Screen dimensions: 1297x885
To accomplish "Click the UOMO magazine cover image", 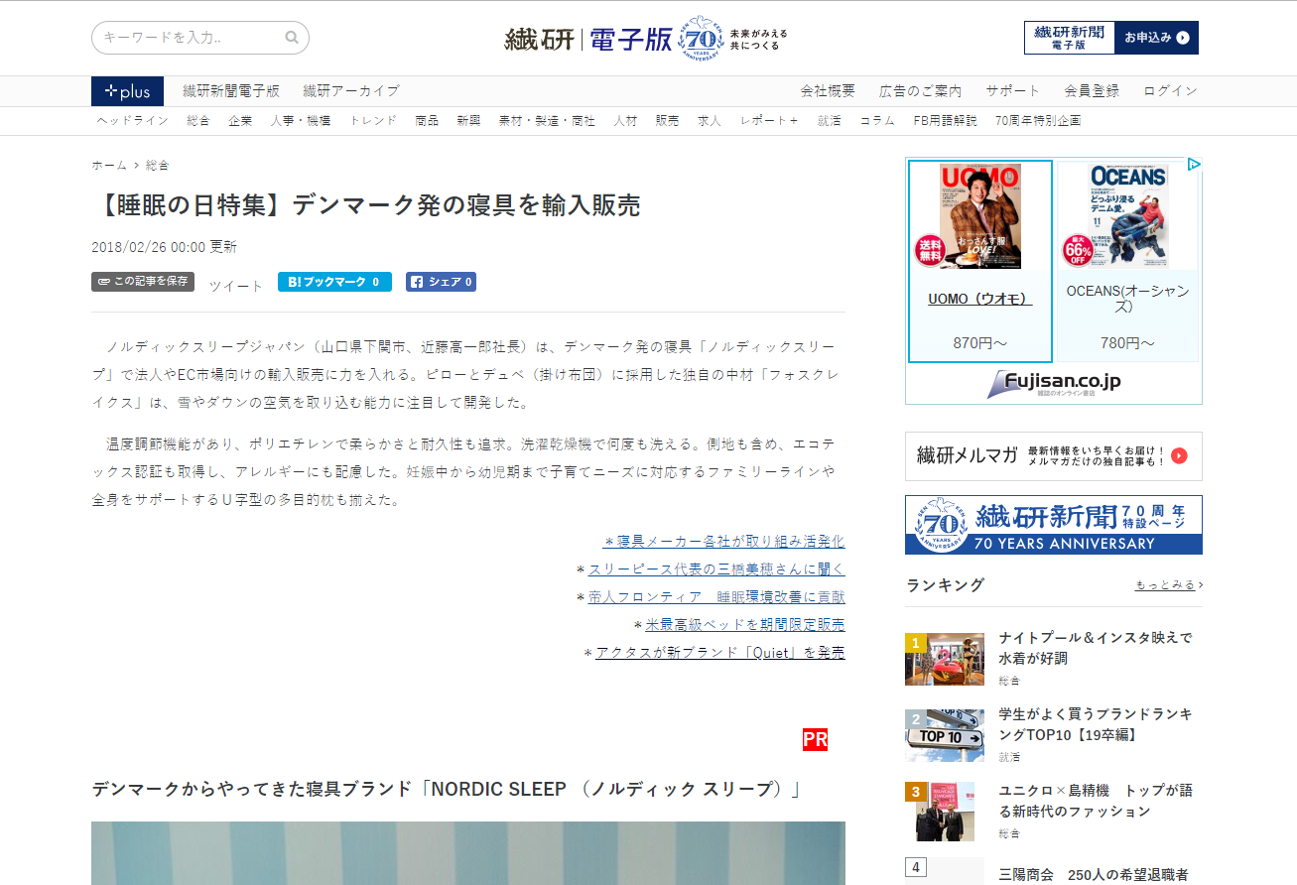I will [979, 215].
